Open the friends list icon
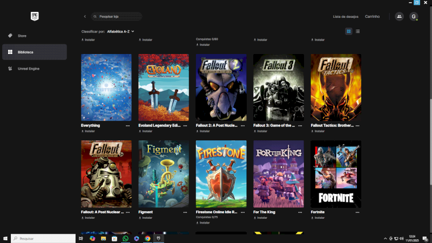Screen dimensions: 432x243 pos(399,17)
